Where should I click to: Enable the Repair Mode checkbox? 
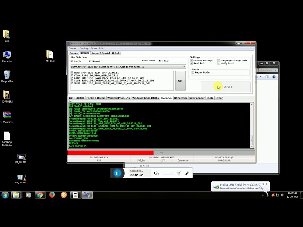(x=193, y=72)
